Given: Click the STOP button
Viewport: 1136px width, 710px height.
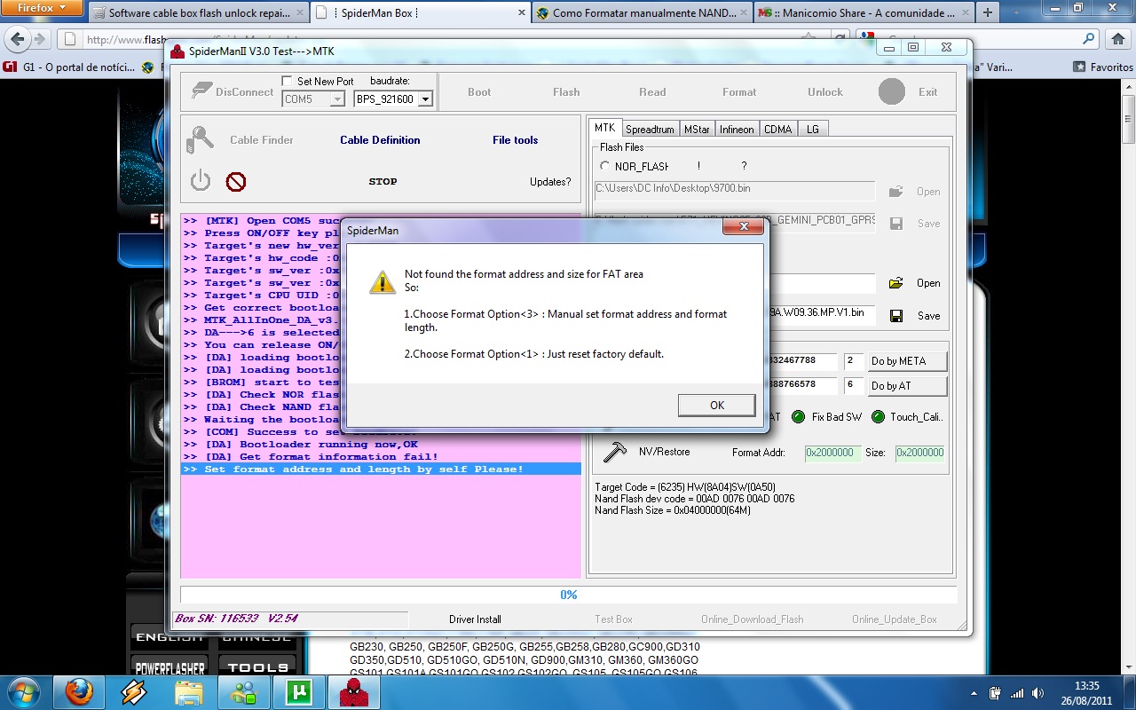Looking at the screenshot, I should pos(383,182).
